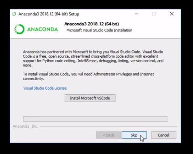Click the Microsoft Visual Studio Code Installation subtitle
The image size is (193, 154).
(99, 30)
